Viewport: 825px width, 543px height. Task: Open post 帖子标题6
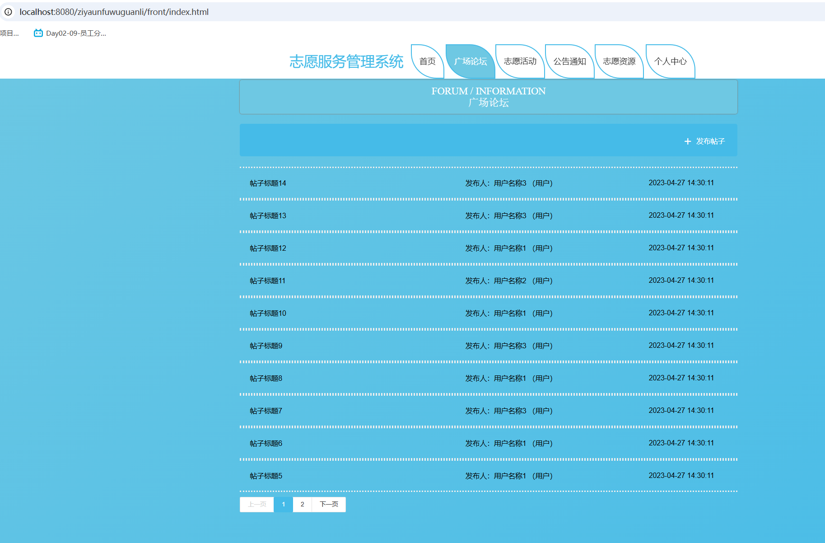pos(266,444)
